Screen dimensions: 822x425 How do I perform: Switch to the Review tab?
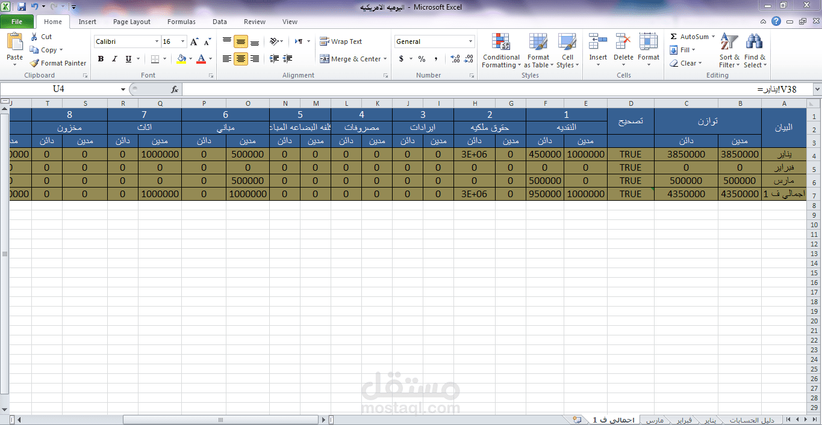(255, 22)
